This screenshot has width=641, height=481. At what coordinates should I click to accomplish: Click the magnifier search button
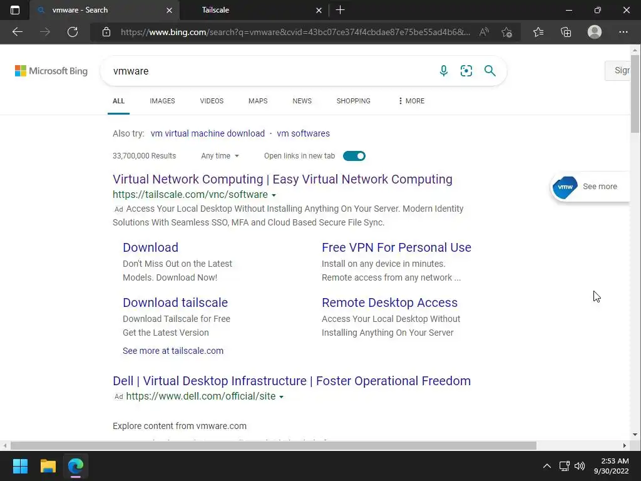click(490, 71)
